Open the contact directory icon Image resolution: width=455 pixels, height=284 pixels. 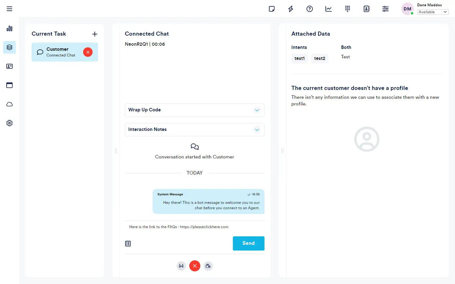(x=367, y=9)
